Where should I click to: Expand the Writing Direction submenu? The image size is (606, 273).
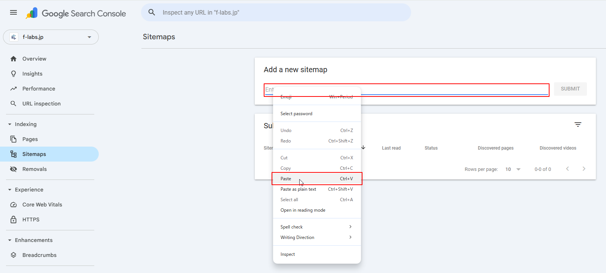tap(317, 237)
